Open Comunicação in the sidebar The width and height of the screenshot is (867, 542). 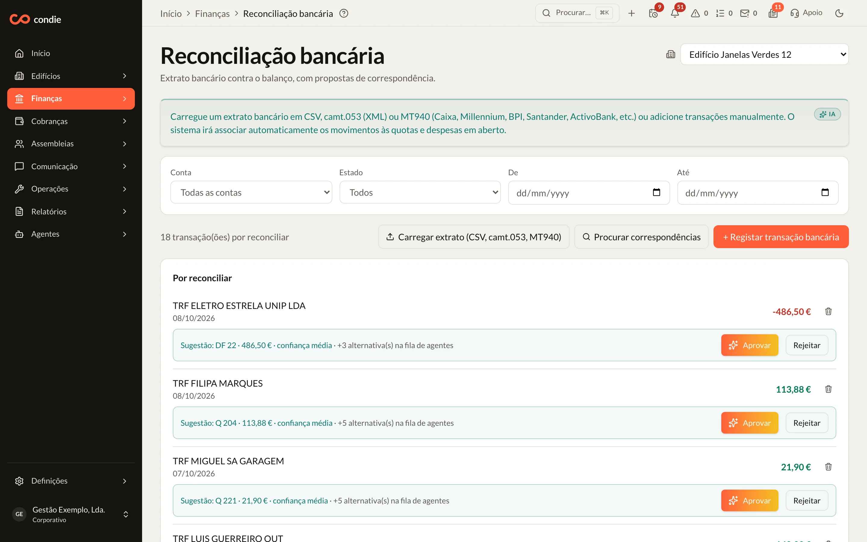[x=71, y=166]
